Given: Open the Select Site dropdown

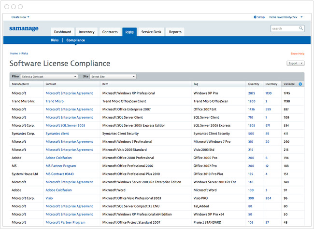Looking at the screenshot, I should 113,77.
